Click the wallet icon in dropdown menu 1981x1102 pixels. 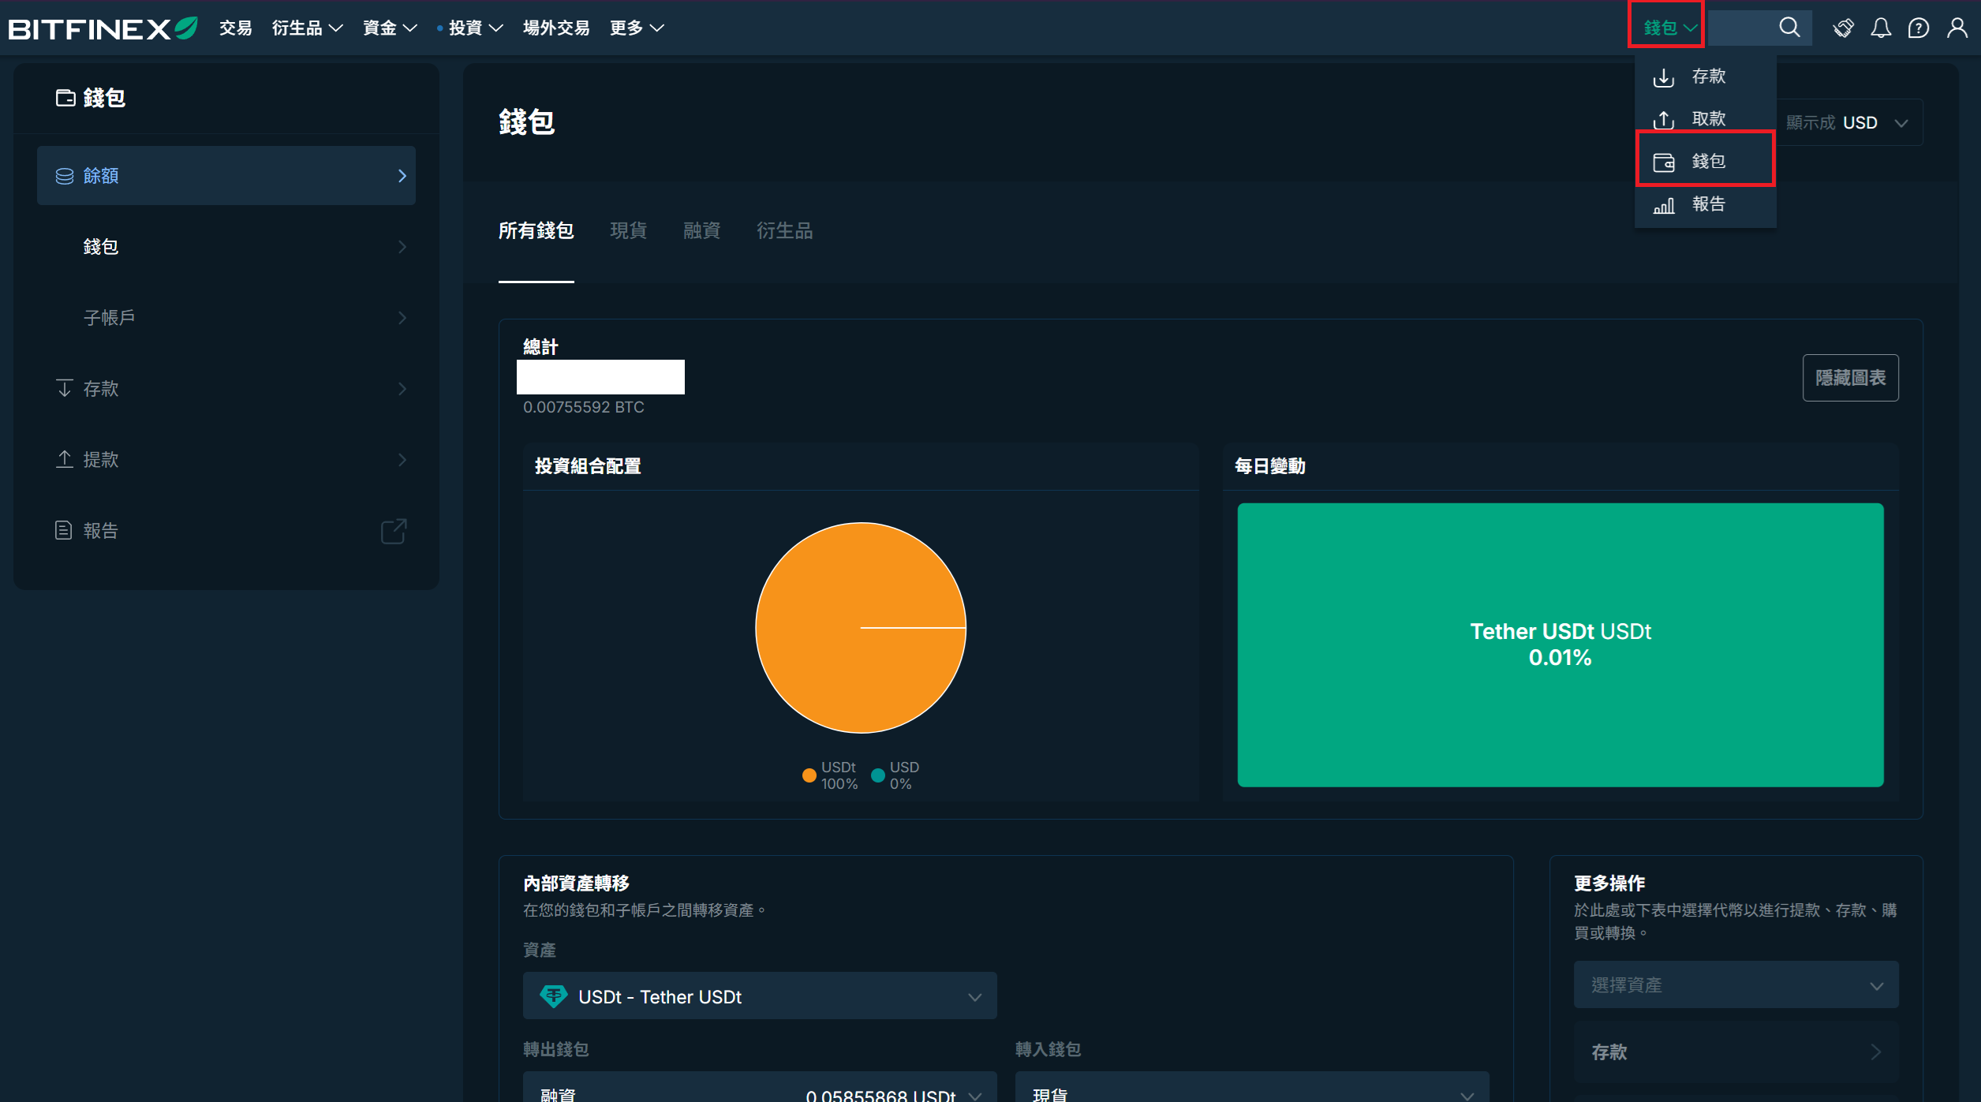click(1664, 162)
